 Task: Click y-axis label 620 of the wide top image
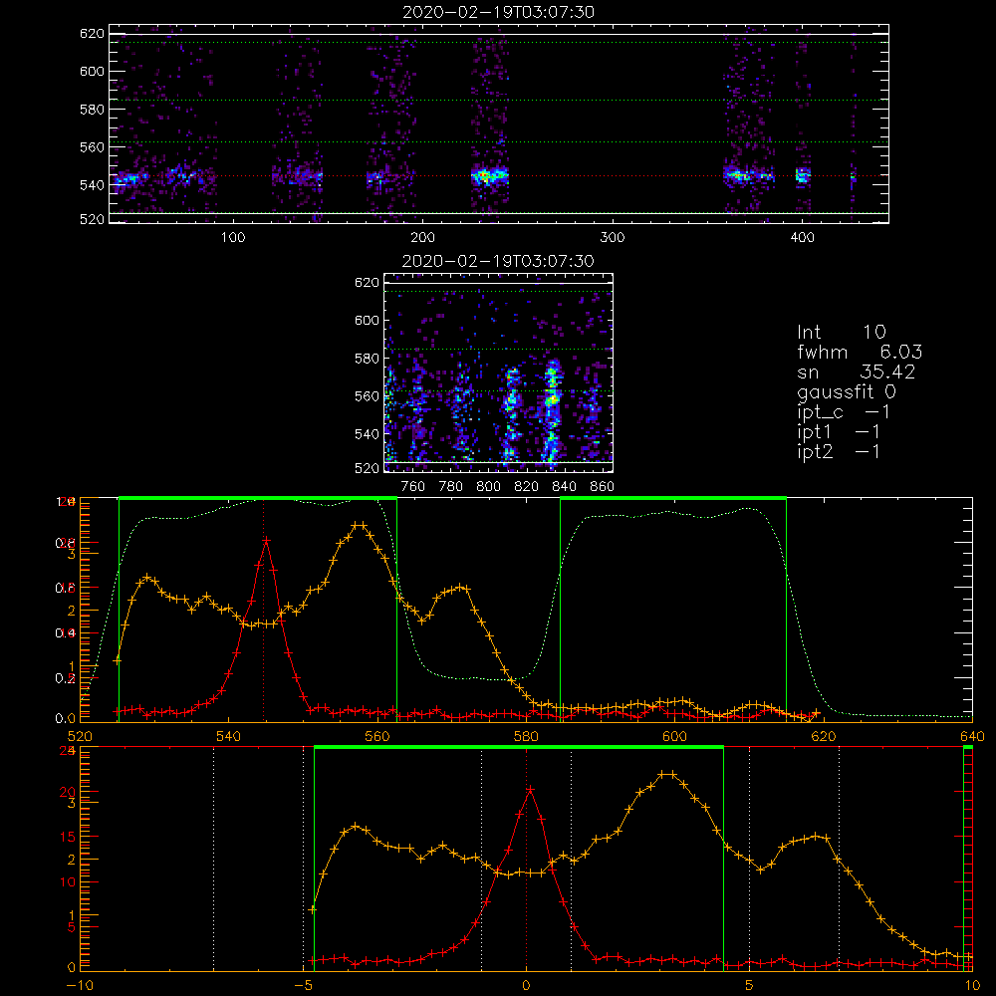(x=92, y=34)
